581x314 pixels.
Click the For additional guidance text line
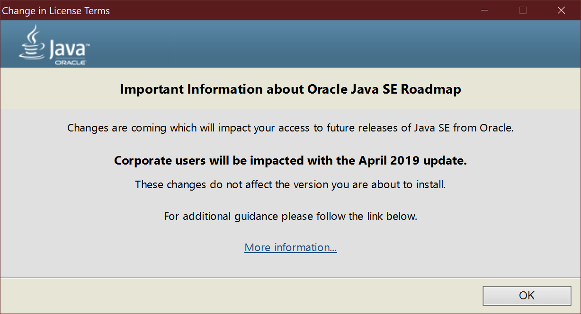(290, 217)
